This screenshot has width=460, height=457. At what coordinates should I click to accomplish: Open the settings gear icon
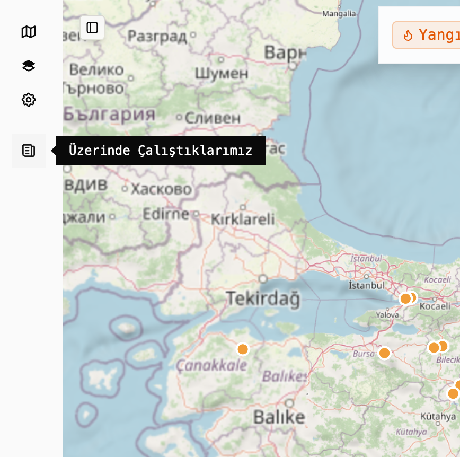[x=29, y=100]
